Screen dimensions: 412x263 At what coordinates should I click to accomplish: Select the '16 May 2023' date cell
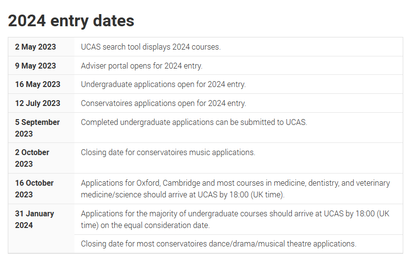[37, 84]
